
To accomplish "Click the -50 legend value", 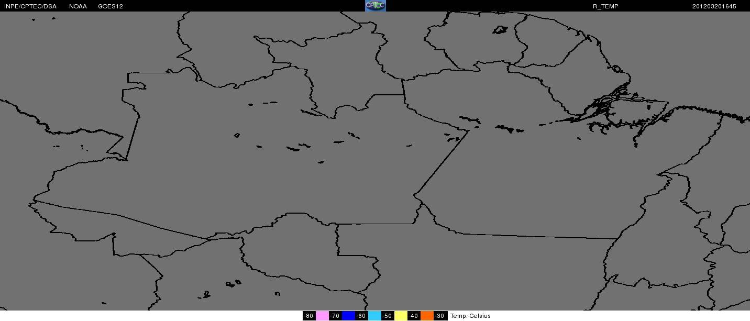I will tap(388, 316).
